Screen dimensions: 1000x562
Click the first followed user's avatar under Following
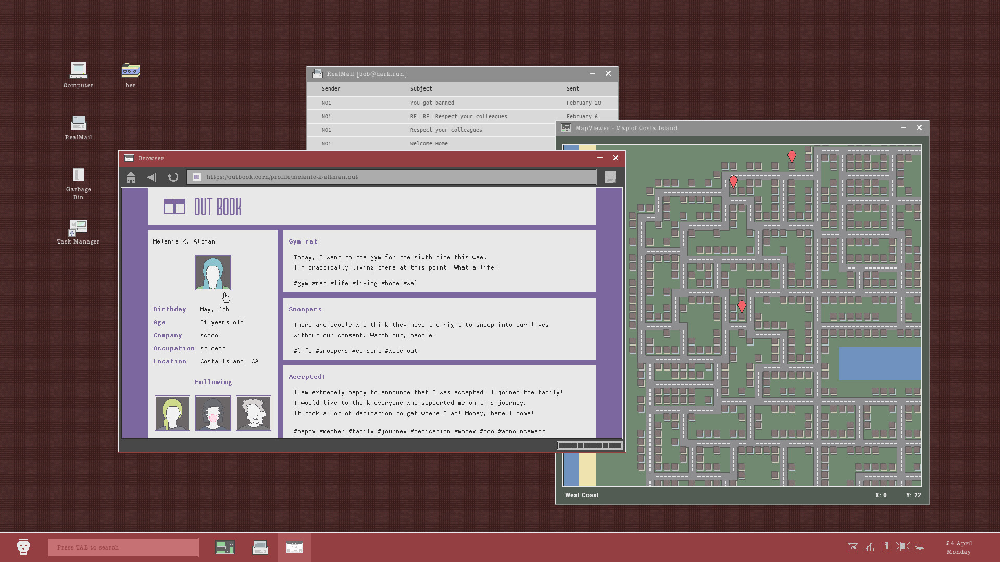coord(172,413)
